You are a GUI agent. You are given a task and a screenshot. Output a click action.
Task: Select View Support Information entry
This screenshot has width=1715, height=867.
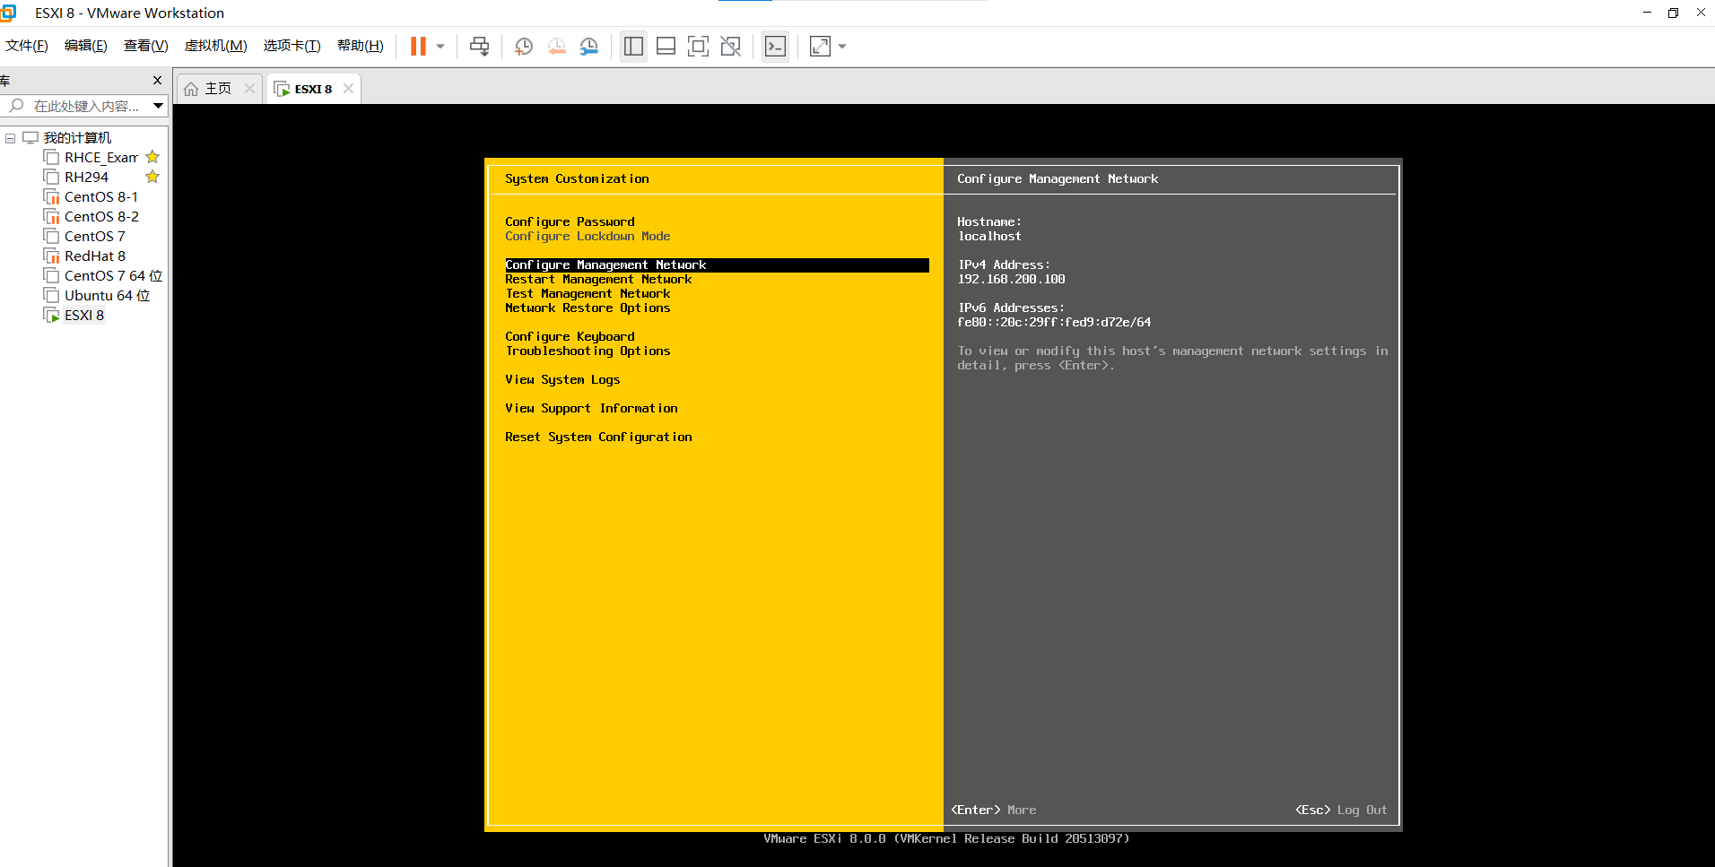(x=591, y=408)
